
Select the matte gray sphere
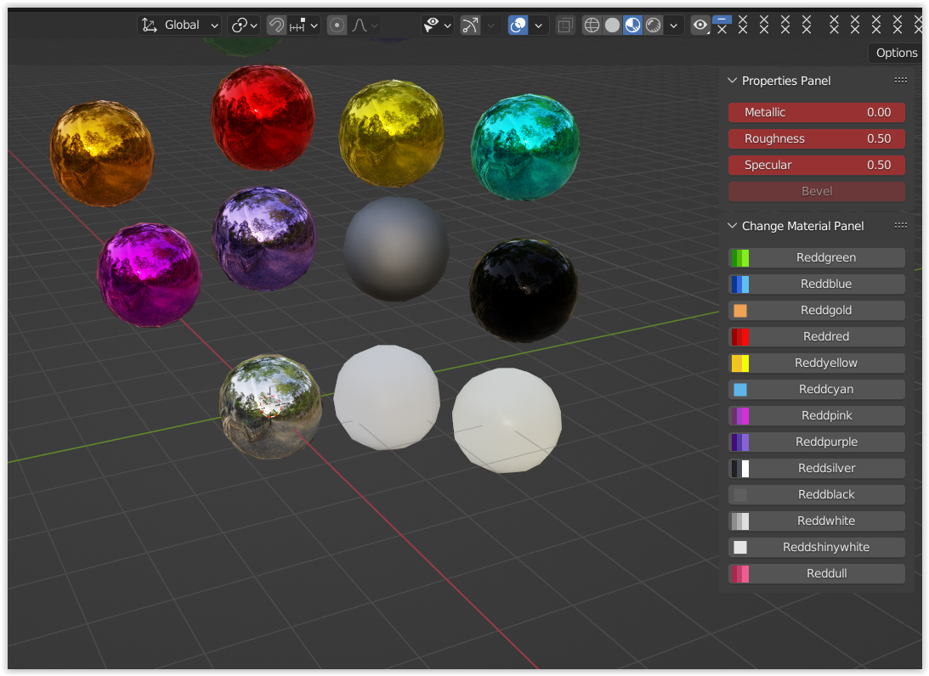(x=396, y=249)
